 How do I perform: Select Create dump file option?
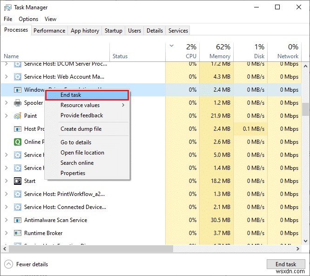click(x=87, y=129)
